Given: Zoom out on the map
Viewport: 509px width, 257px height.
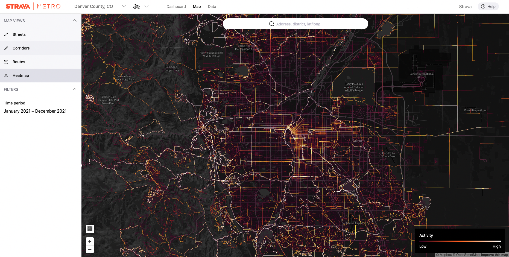Looking at the screenshot, I should (90, 249).
